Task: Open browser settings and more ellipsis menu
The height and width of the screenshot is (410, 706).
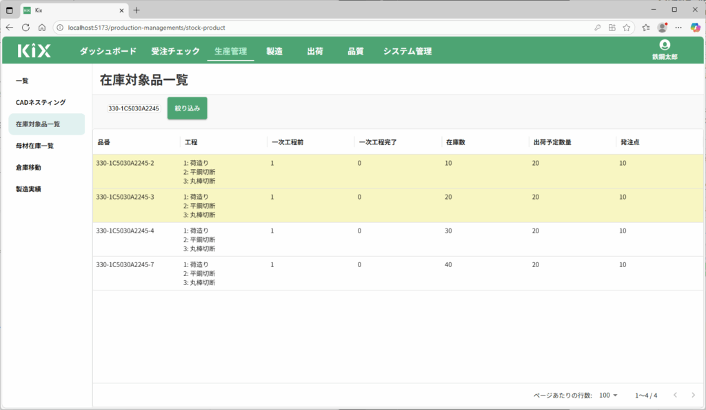Action: 678,28
